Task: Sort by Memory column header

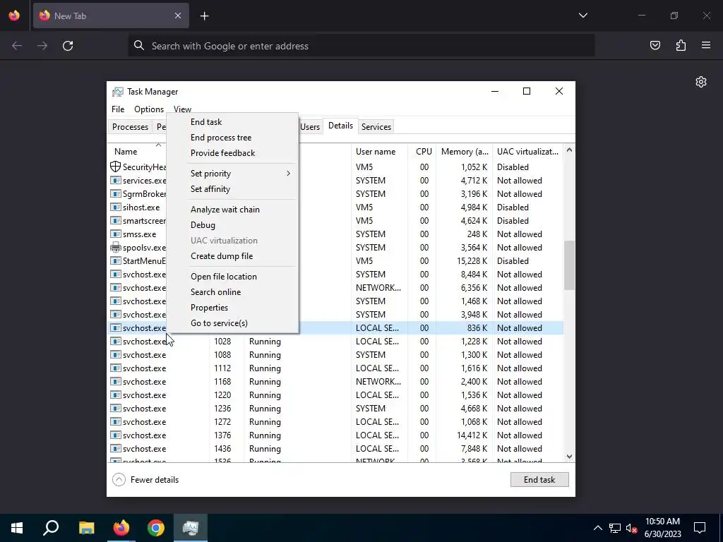Action: point(464,152)
